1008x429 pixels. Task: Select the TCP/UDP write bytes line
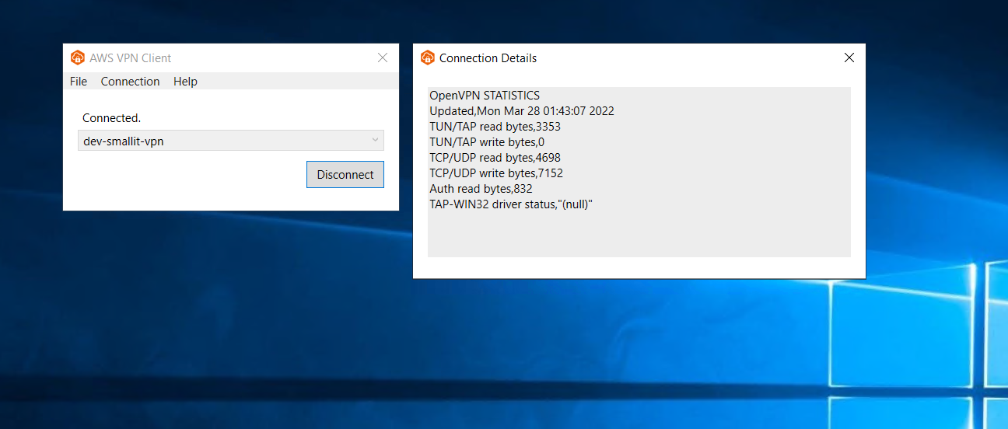point(495,173)
